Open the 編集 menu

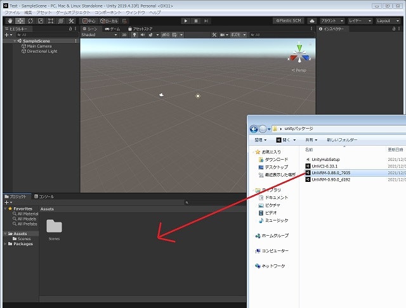(x=28, y=13)
